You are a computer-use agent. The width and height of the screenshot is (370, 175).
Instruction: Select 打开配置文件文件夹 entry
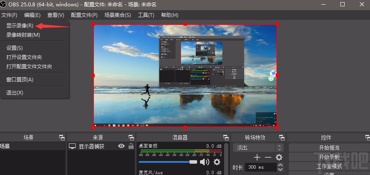coord(29,67)
